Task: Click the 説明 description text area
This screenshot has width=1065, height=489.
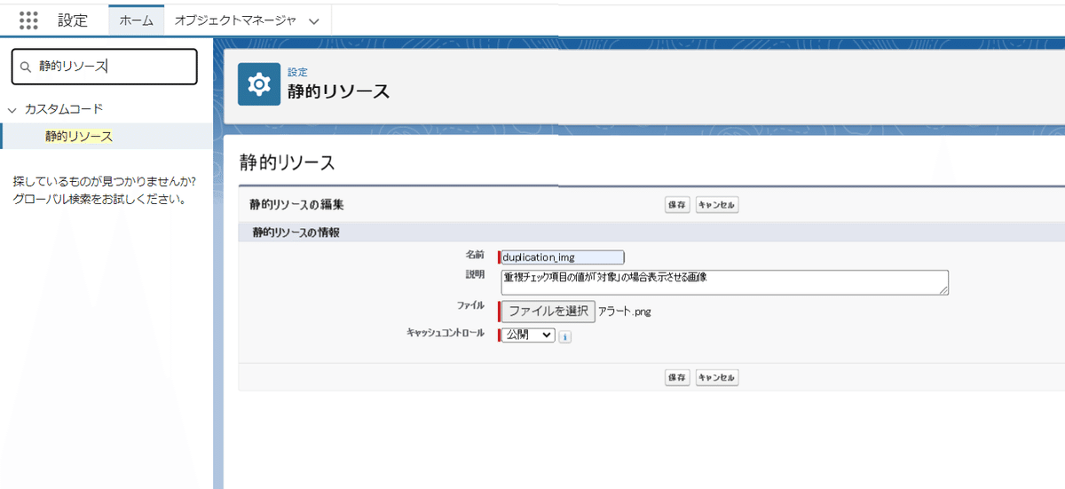Action: tap(724, 282)
